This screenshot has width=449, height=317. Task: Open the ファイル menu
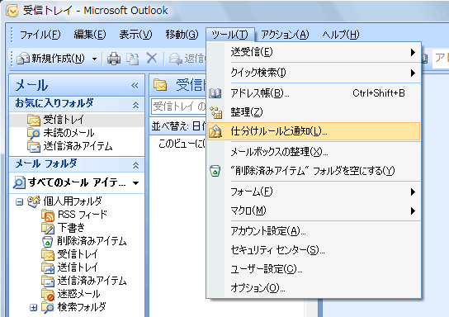[40, 35]
